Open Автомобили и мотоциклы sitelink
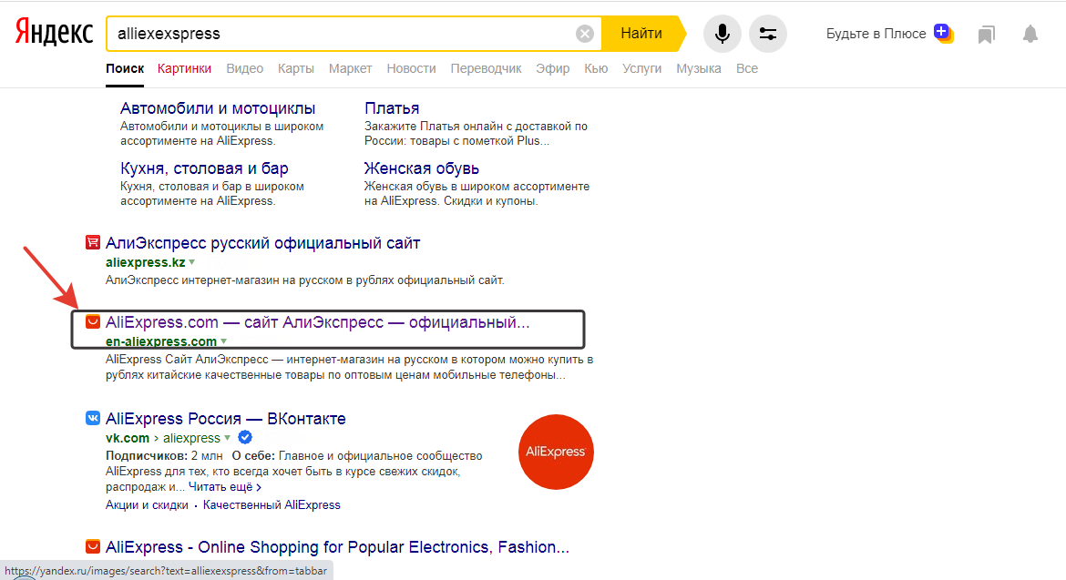Screen dimensions: 1066x580 tap(218, 108)
